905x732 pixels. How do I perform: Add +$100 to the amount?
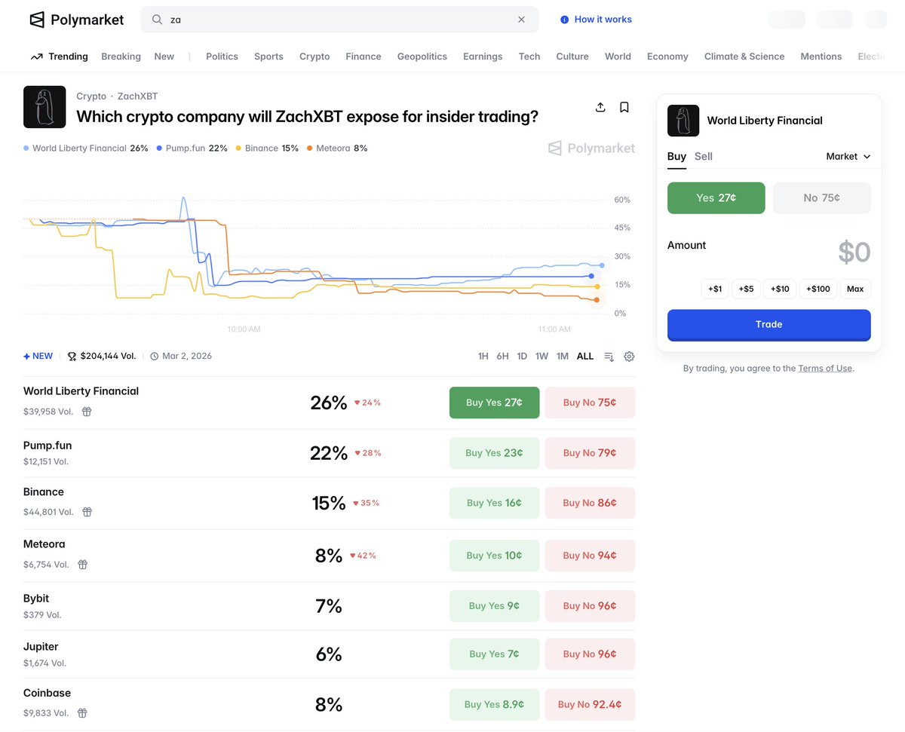click(818, 289)
